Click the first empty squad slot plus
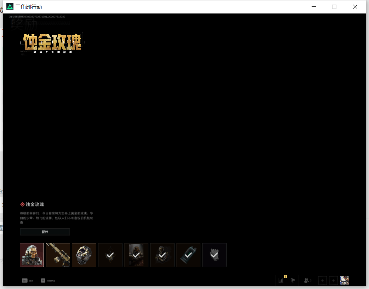Image resolution: width=369 pixels, height=289 pixels. tap(322, 280)
